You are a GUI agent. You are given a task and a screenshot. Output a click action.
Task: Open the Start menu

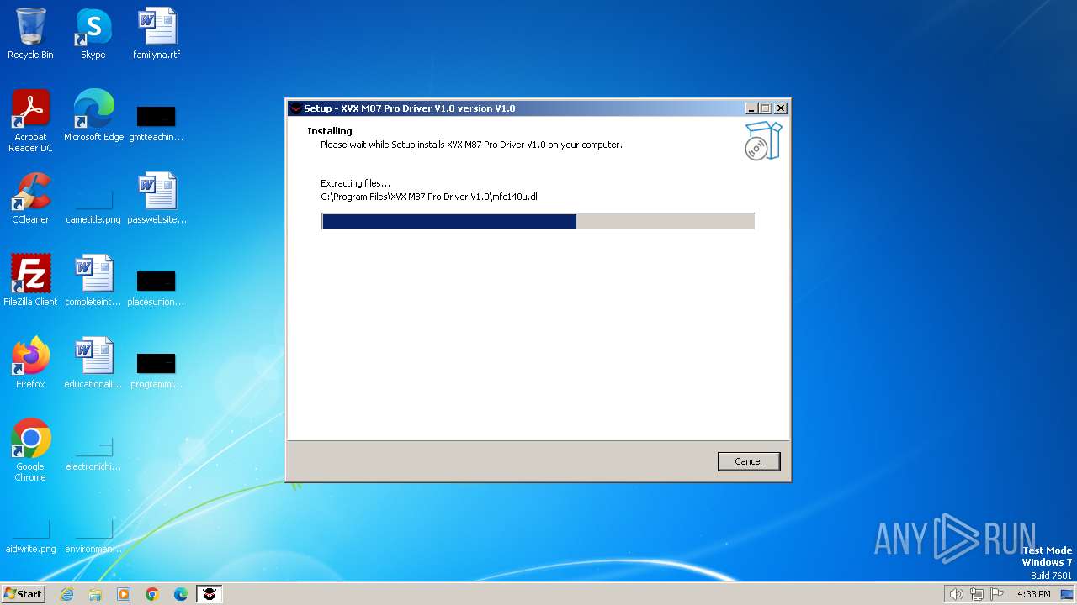pyautogui.click(x=24, y=594)
